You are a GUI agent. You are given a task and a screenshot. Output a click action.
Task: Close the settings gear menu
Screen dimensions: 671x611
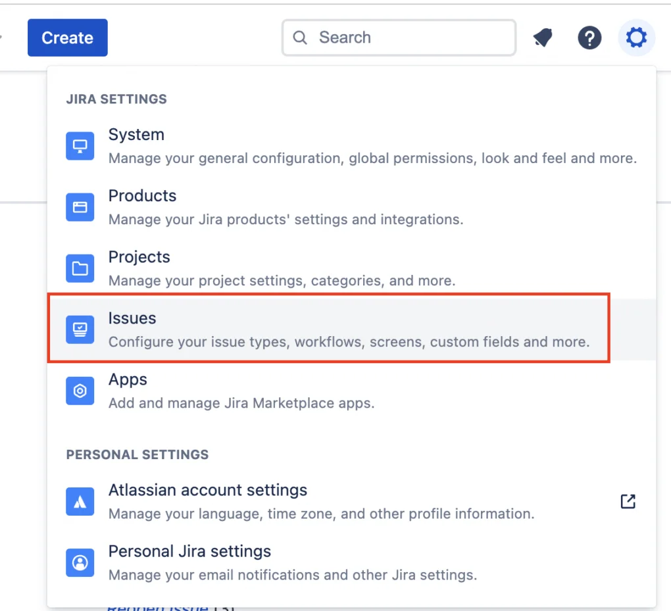coord(636,37)
